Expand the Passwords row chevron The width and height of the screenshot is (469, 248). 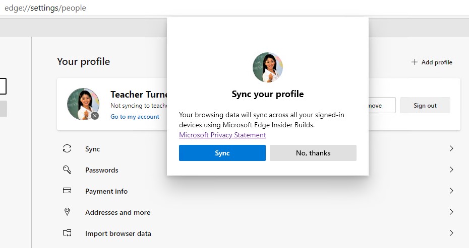point(451,170)
